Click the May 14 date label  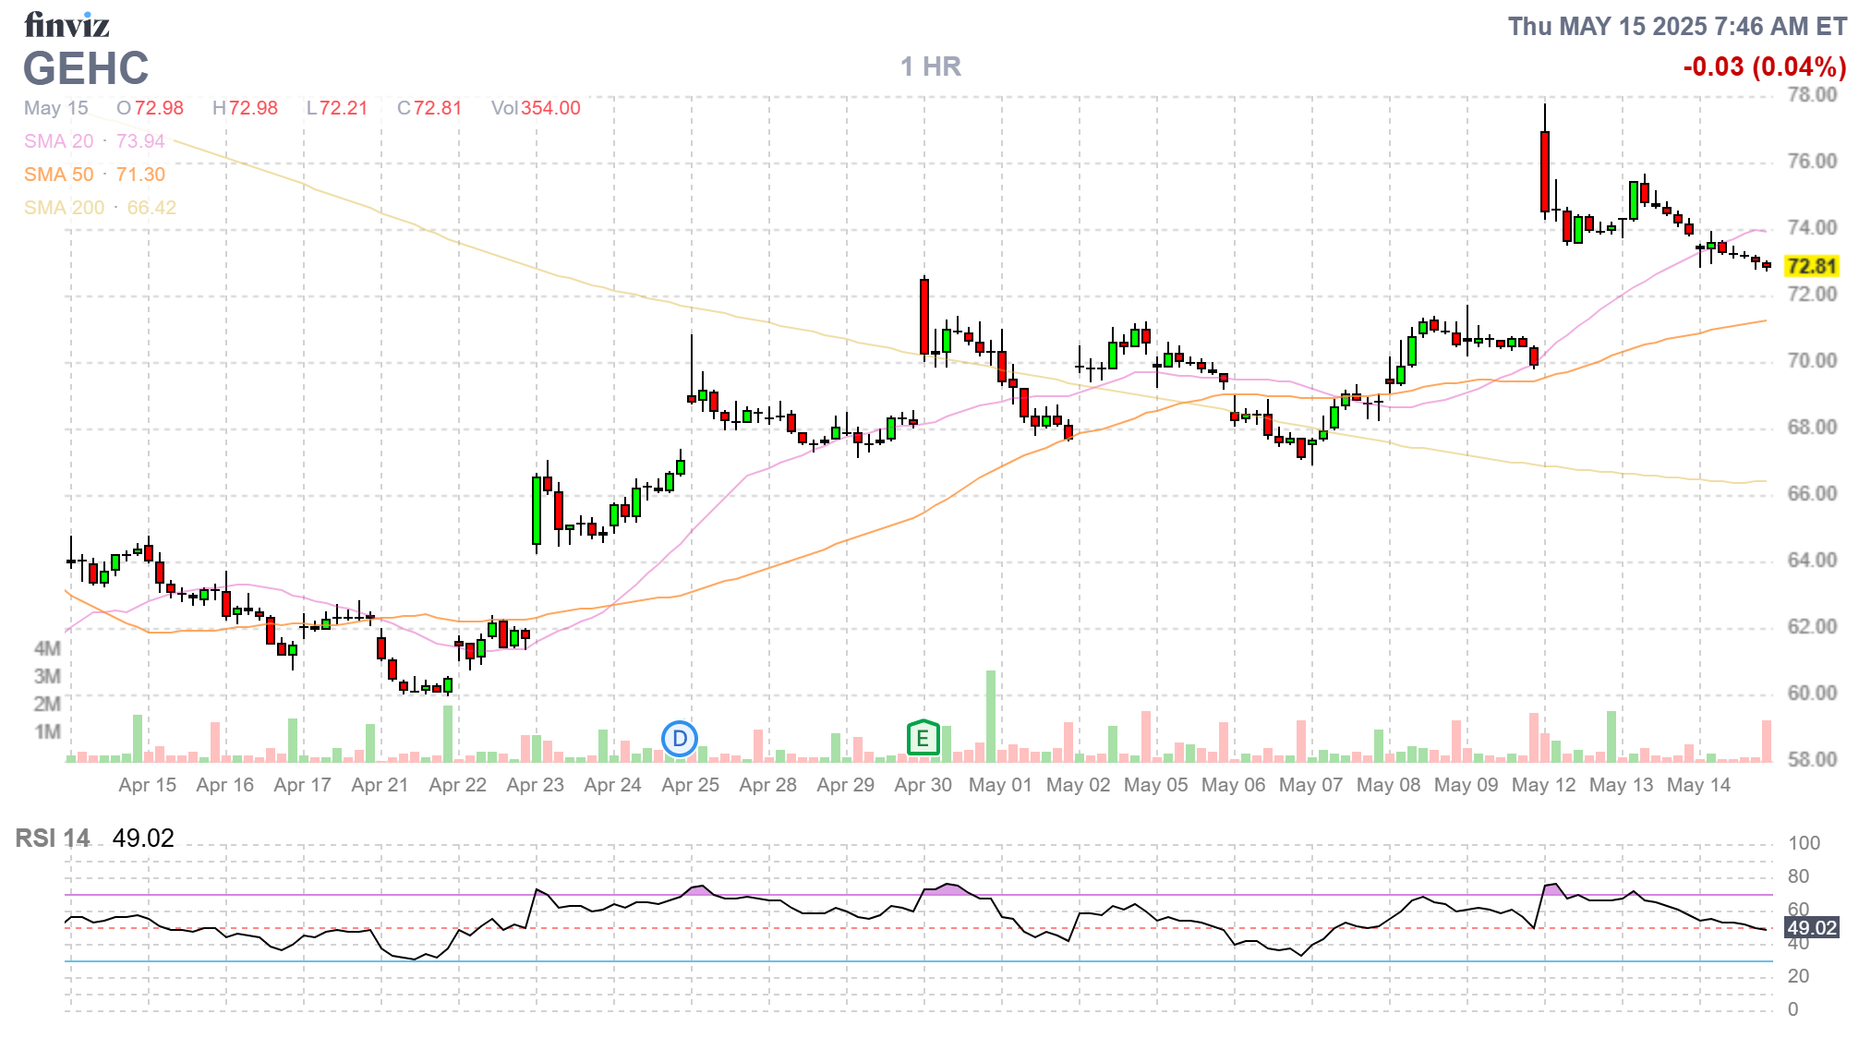(x=1698, y=785)
